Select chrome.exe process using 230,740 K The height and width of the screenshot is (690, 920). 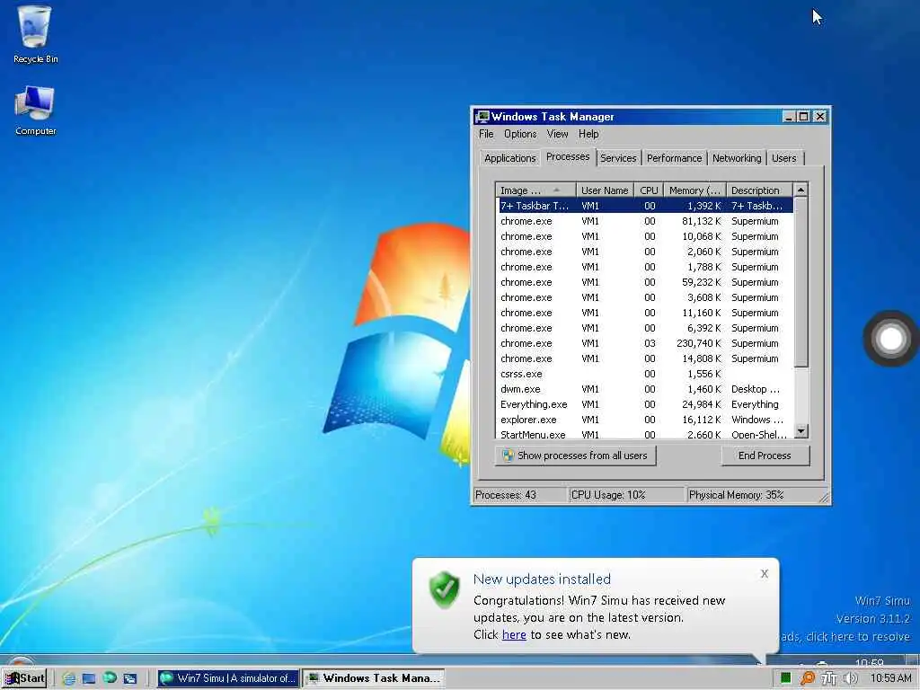click(x=645, y=343)
